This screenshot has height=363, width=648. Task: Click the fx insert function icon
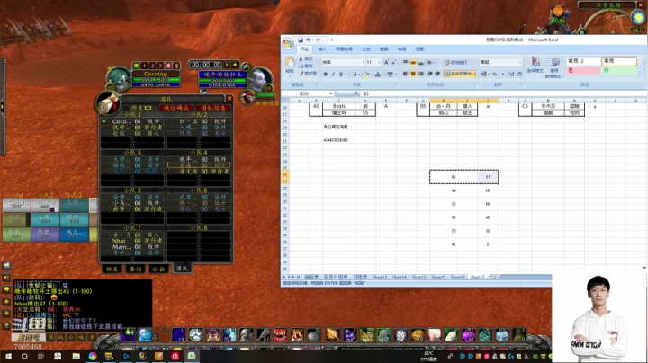tap(355, 93)
